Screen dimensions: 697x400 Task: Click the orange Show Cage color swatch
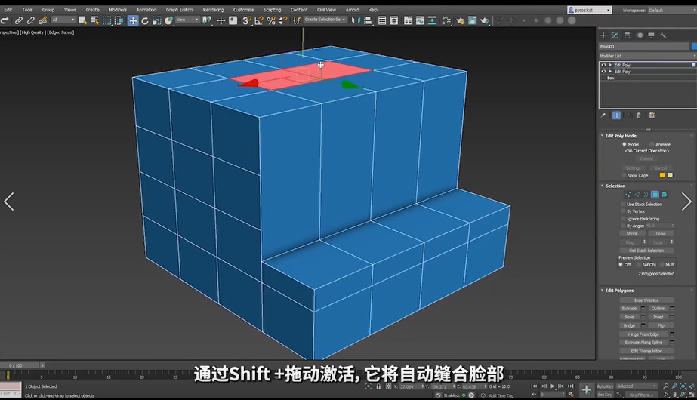[662, 175]
